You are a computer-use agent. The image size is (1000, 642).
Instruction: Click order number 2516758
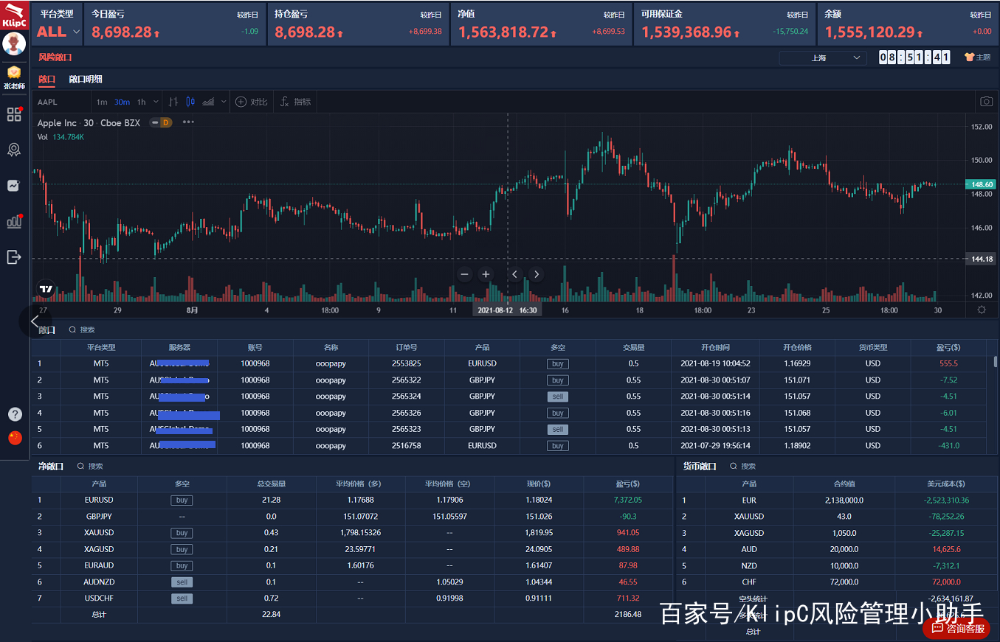(x=406, y=445)
